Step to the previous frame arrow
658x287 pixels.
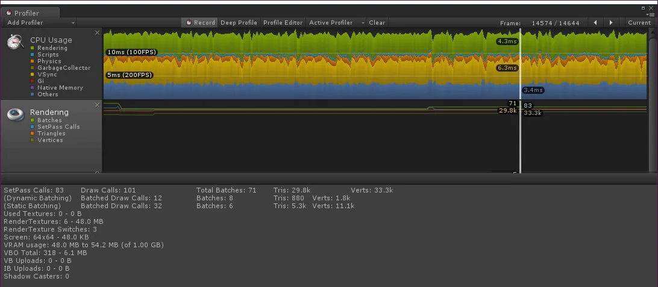tap(595, 23)
